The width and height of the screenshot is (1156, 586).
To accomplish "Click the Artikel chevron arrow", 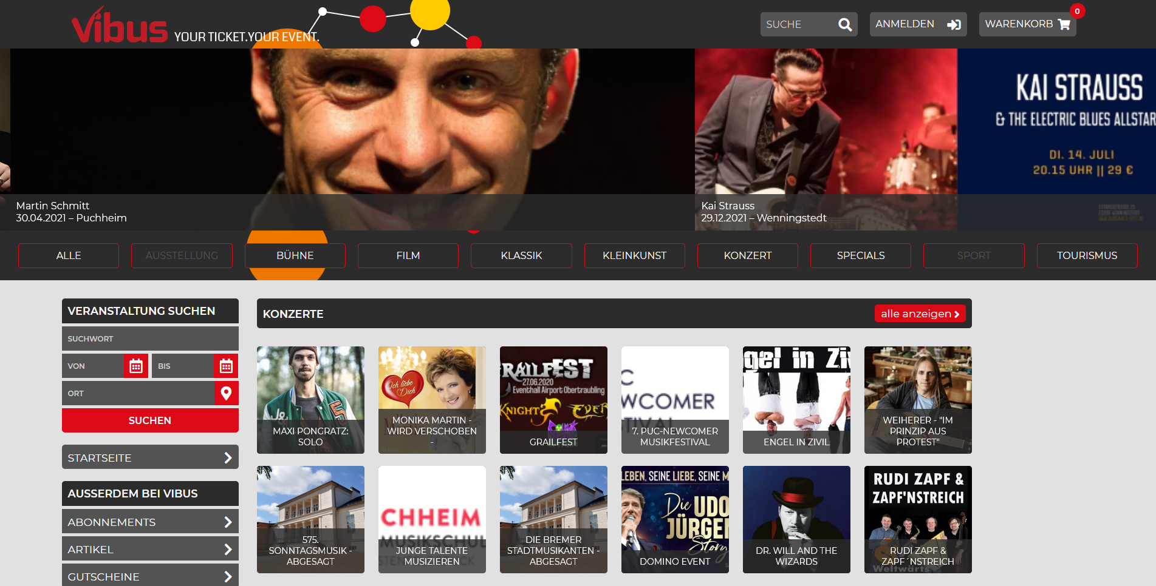I will coord(228,549).
